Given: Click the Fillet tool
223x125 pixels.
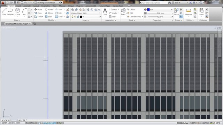Looking at the screenshot, I should pyautogui.click(x=59, y=13).
